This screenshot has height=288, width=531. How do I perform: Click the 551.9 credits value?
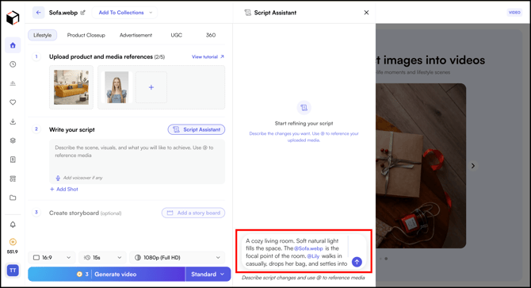coord(13,252)
